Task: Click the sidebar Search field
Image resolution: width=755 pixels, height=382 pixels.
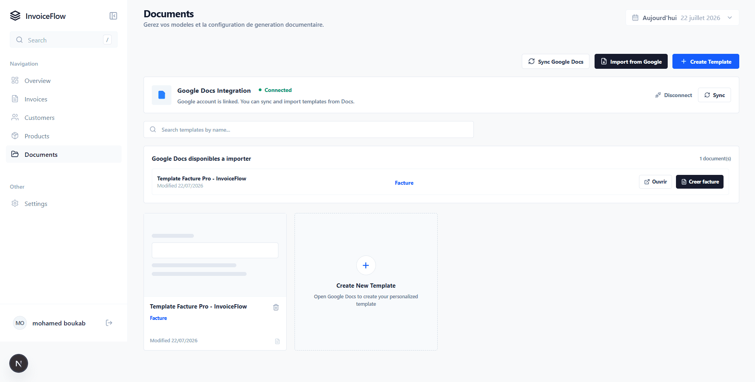Action: pos(64,40)
